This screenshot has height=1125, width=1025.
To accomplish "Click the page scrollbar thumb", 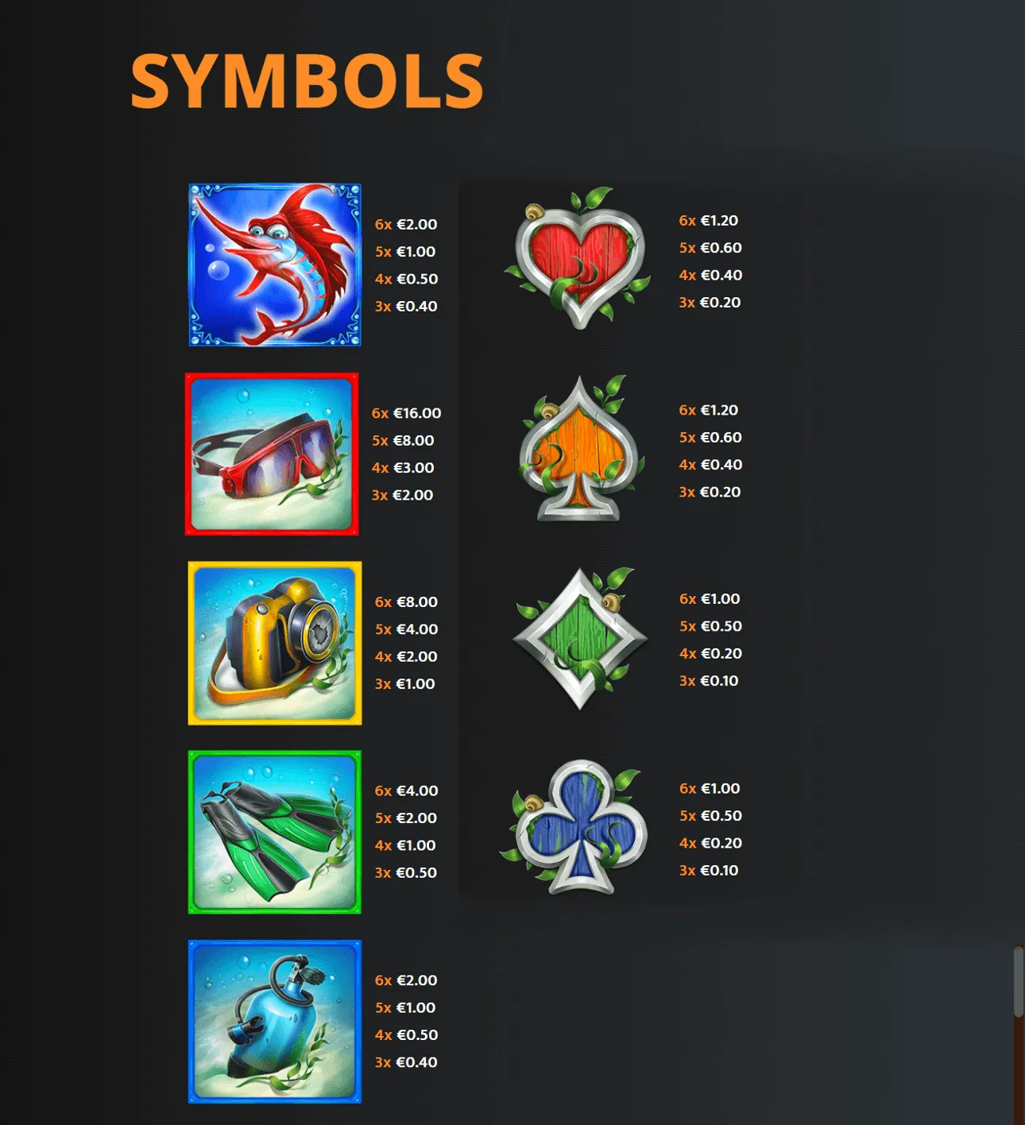I will [x=1019, y=981].
